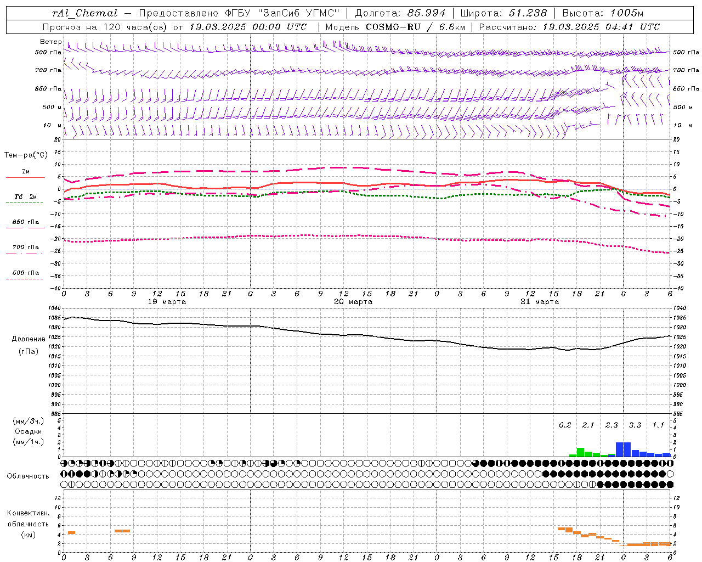Click the Модель COSMO-RU / 6.6км label
Viewport: 702px width, 562px height.
tap(395, 27)
